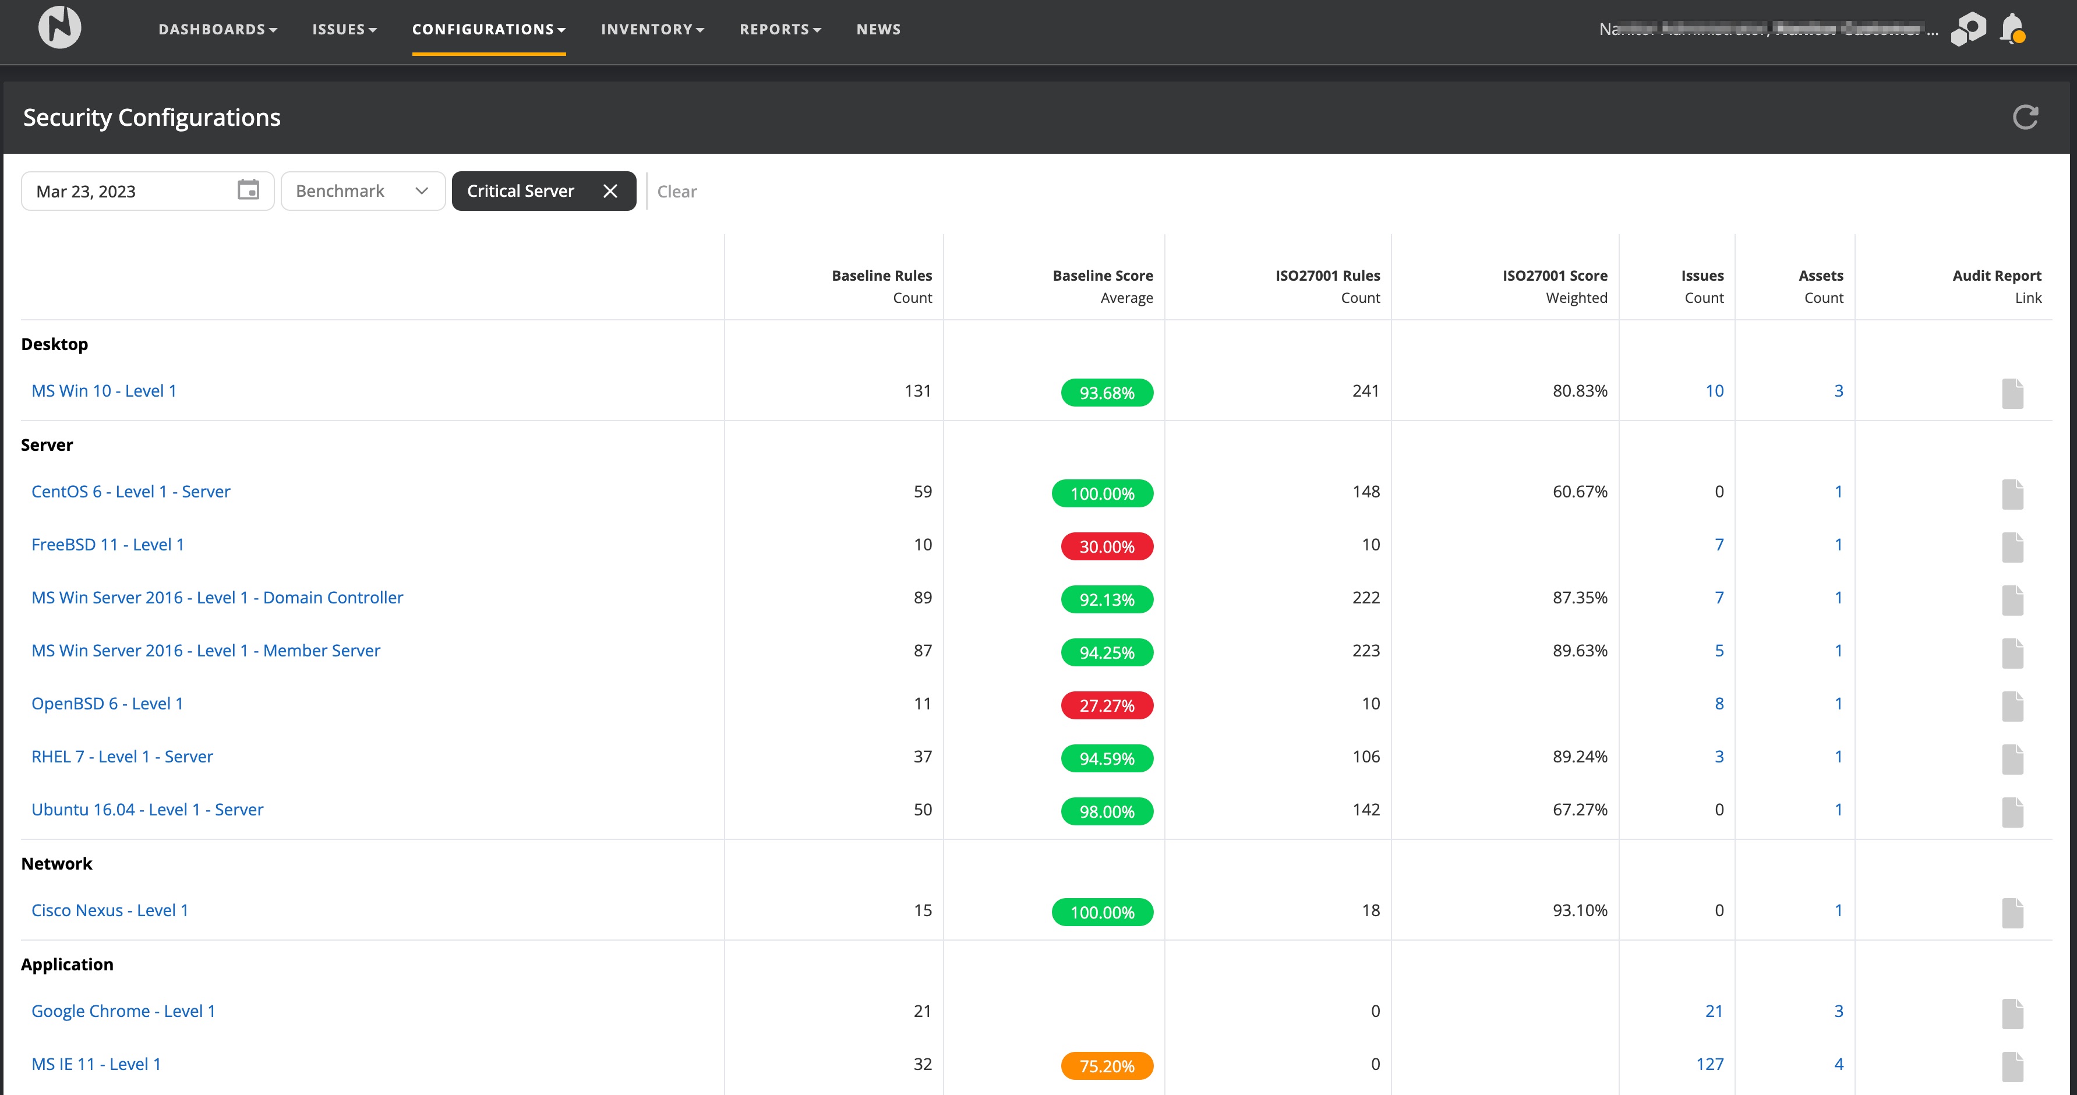Open audit report for OpenBSD 6 row
The image size is (2077, 1095).
[2012, 705]
